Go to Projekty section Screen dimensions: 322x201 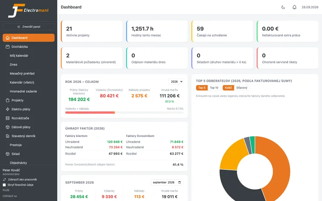[28, 100]
